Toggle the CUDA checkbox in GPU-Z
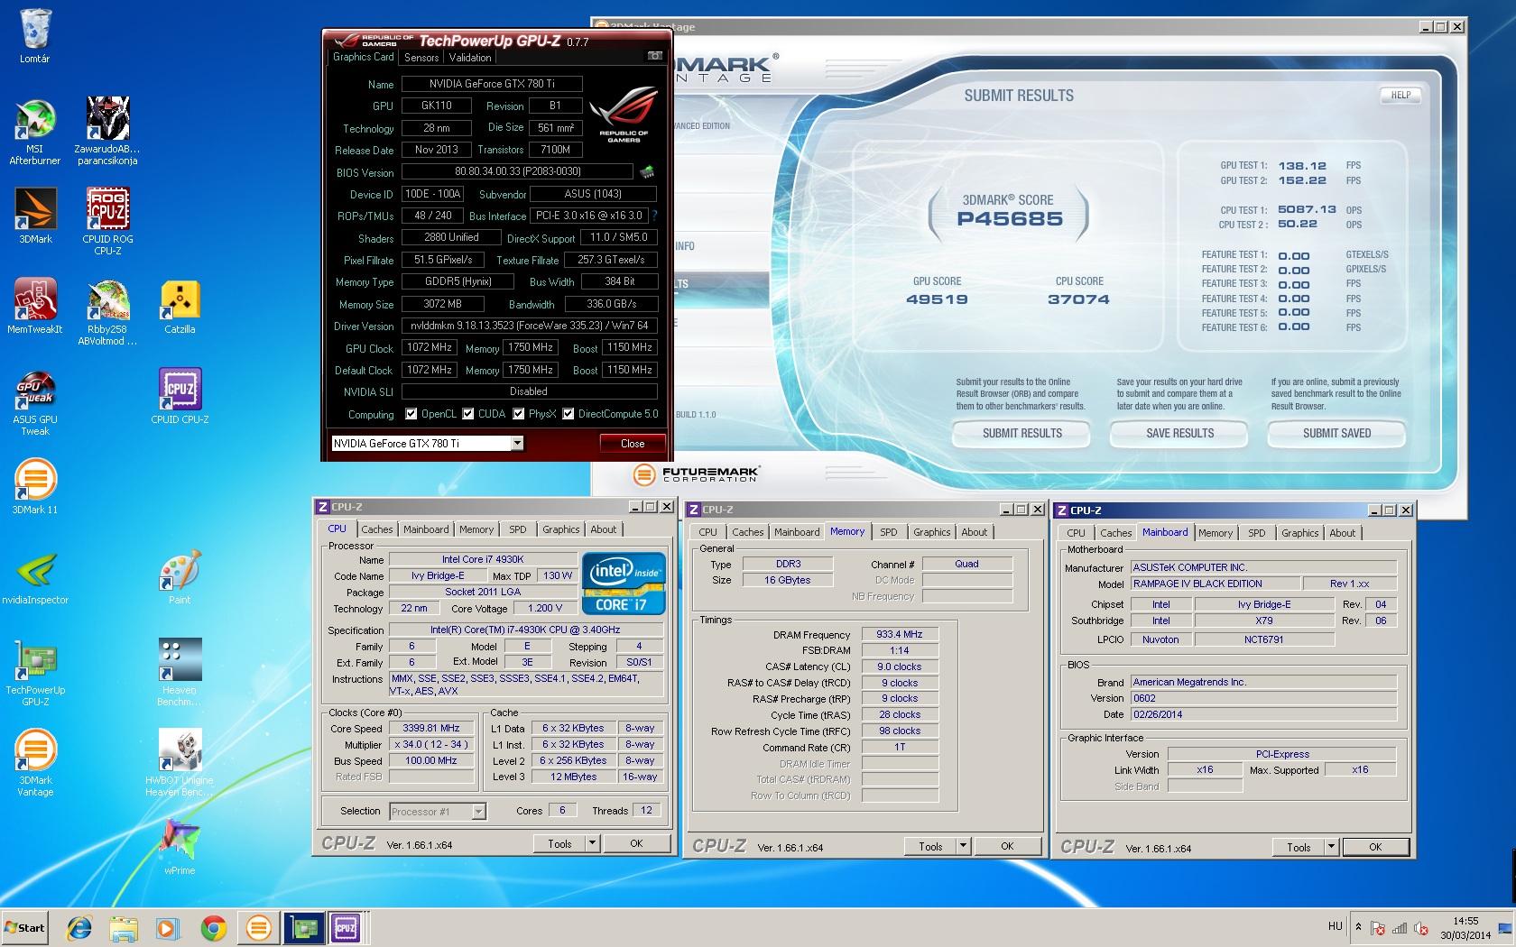The width and height of the screenshot is (1516, 947). click(x=467, y=414)
